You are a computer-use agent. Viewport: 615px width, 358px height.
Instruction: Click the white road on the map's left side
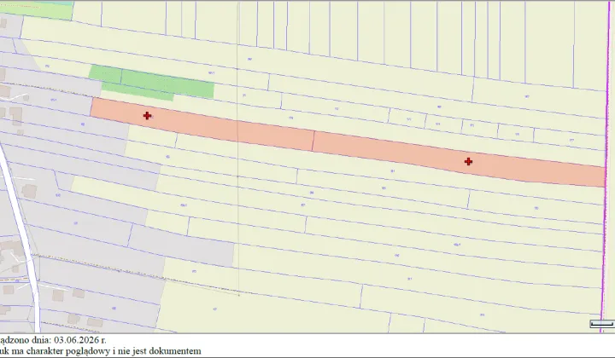click(x=23, y=239)
